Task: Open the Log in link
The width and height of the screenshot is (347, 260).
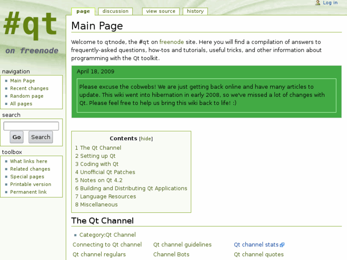Action: pos(330,3)
